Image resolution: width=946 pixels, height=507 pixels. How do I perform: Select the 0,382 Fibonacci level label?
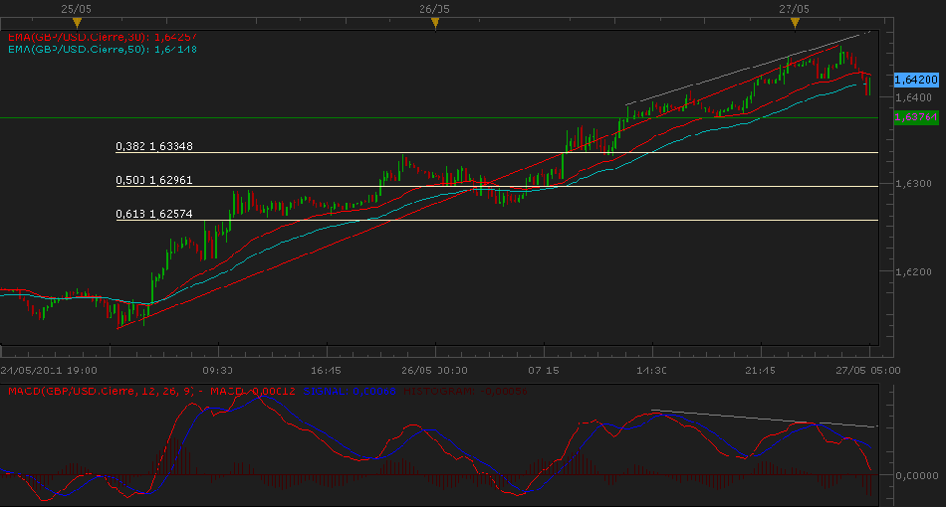[x=154, y=147]
